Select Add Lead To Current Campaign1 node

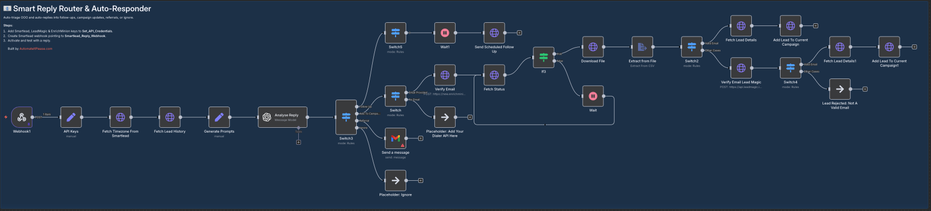pos(889,47)
